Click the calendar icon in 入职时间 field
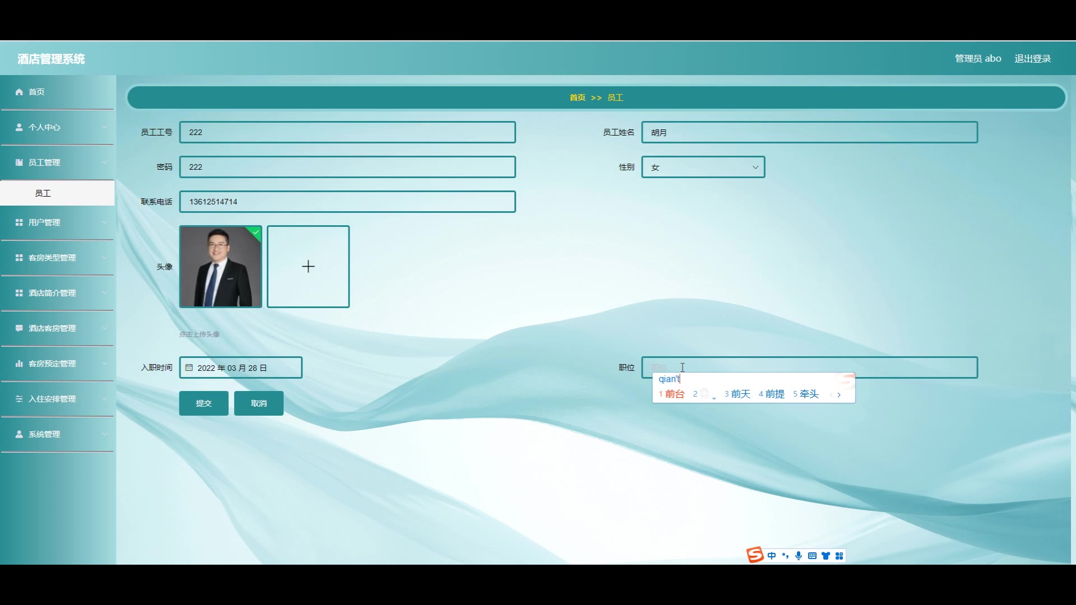 click(x=189, y=367)
